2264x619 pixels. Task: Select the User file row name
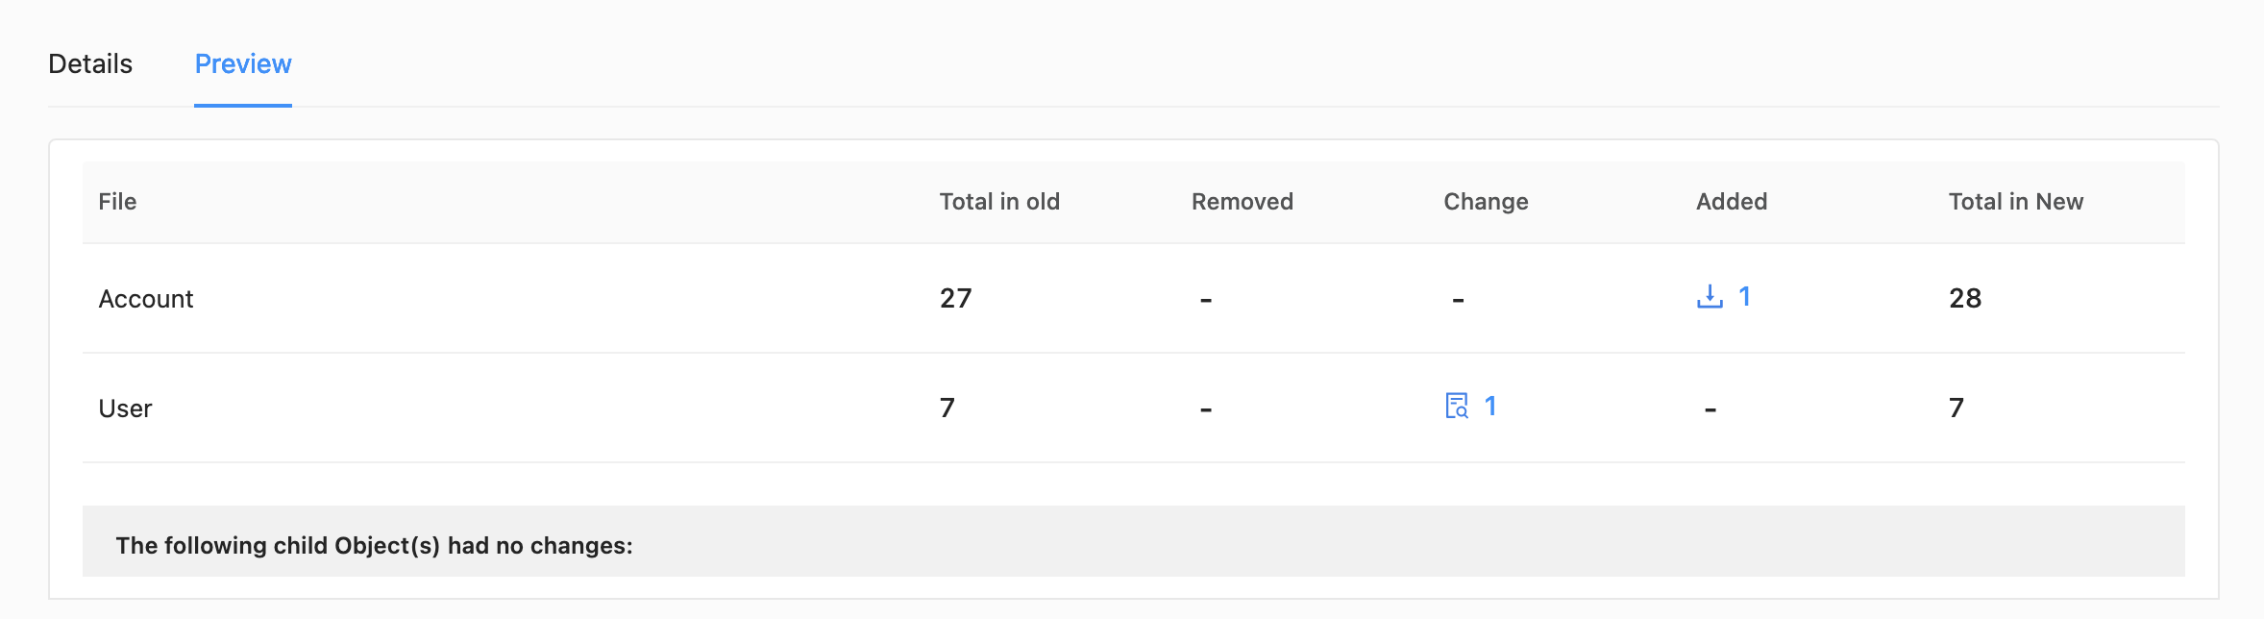[125, 409]
